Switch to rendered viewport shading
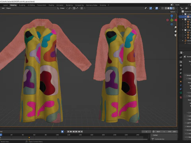 coord(173,8)
